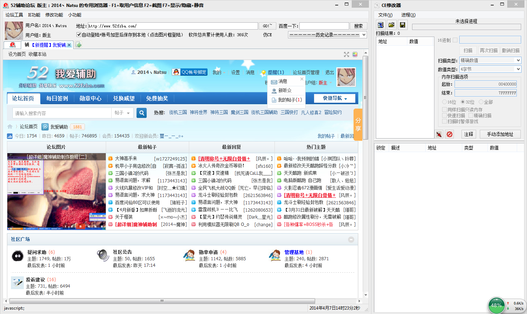Image resolution: width=527 pixels, height=314 pixels.
Task: Click the floppy-disk save icon in CE修改器
Action: click(403, 25)
